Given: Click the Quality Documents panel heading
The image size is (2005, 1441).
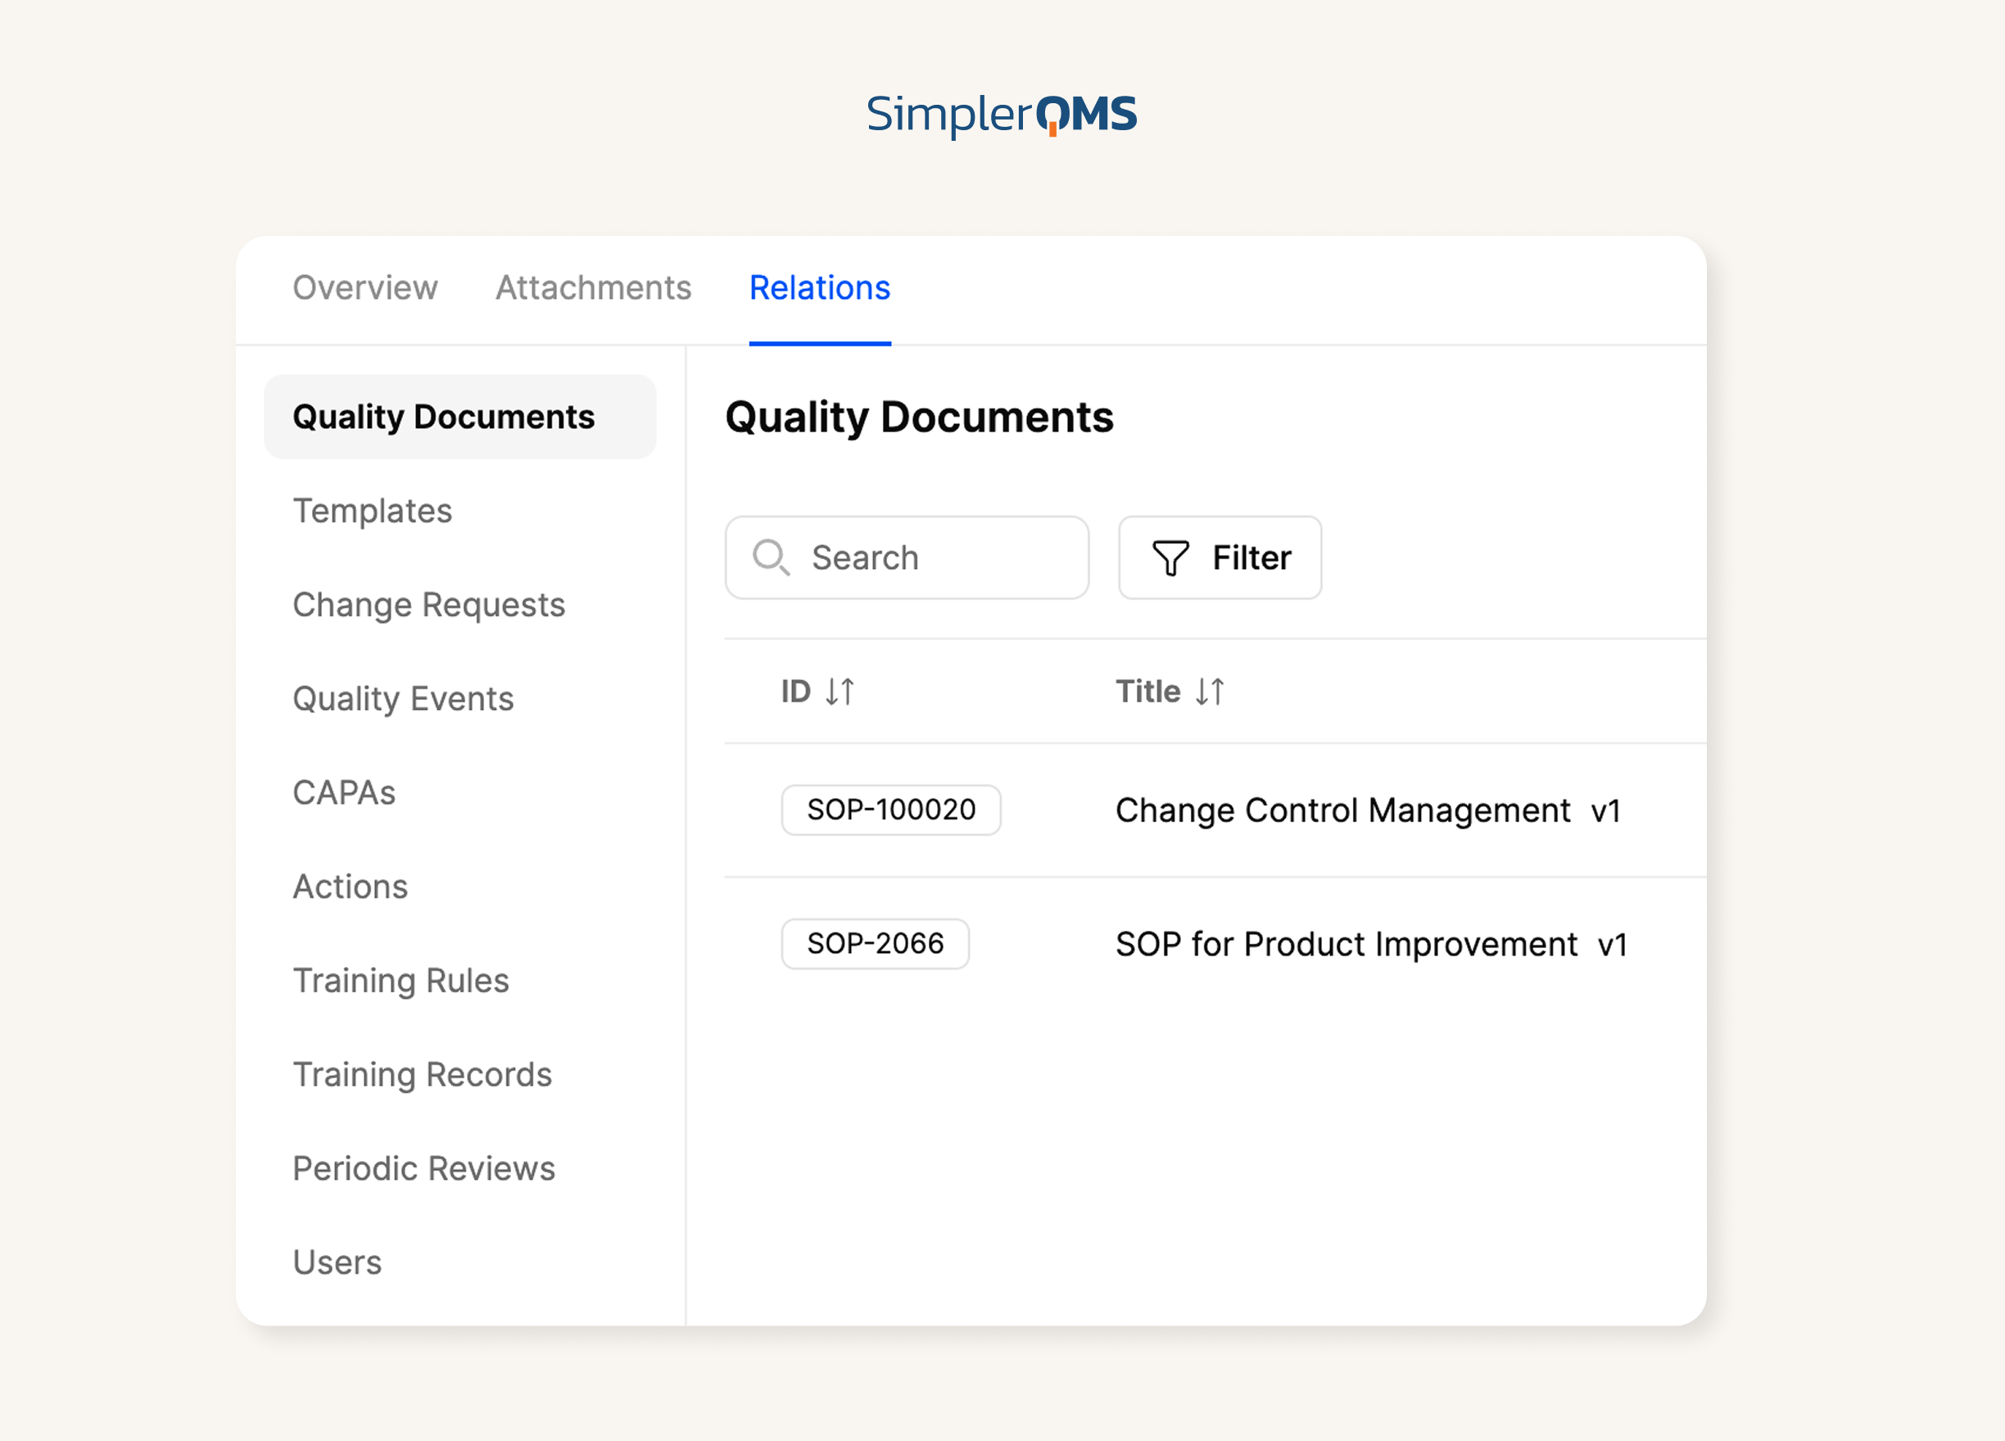Looking at the screenshot, I should coord(920,417).
